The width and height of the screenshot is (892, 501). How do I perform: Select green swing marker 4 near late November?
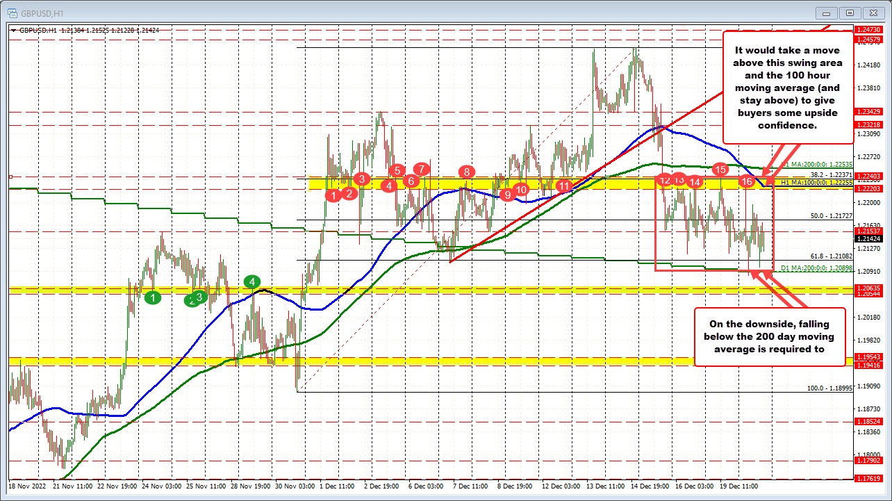click(x=251, y=283)
